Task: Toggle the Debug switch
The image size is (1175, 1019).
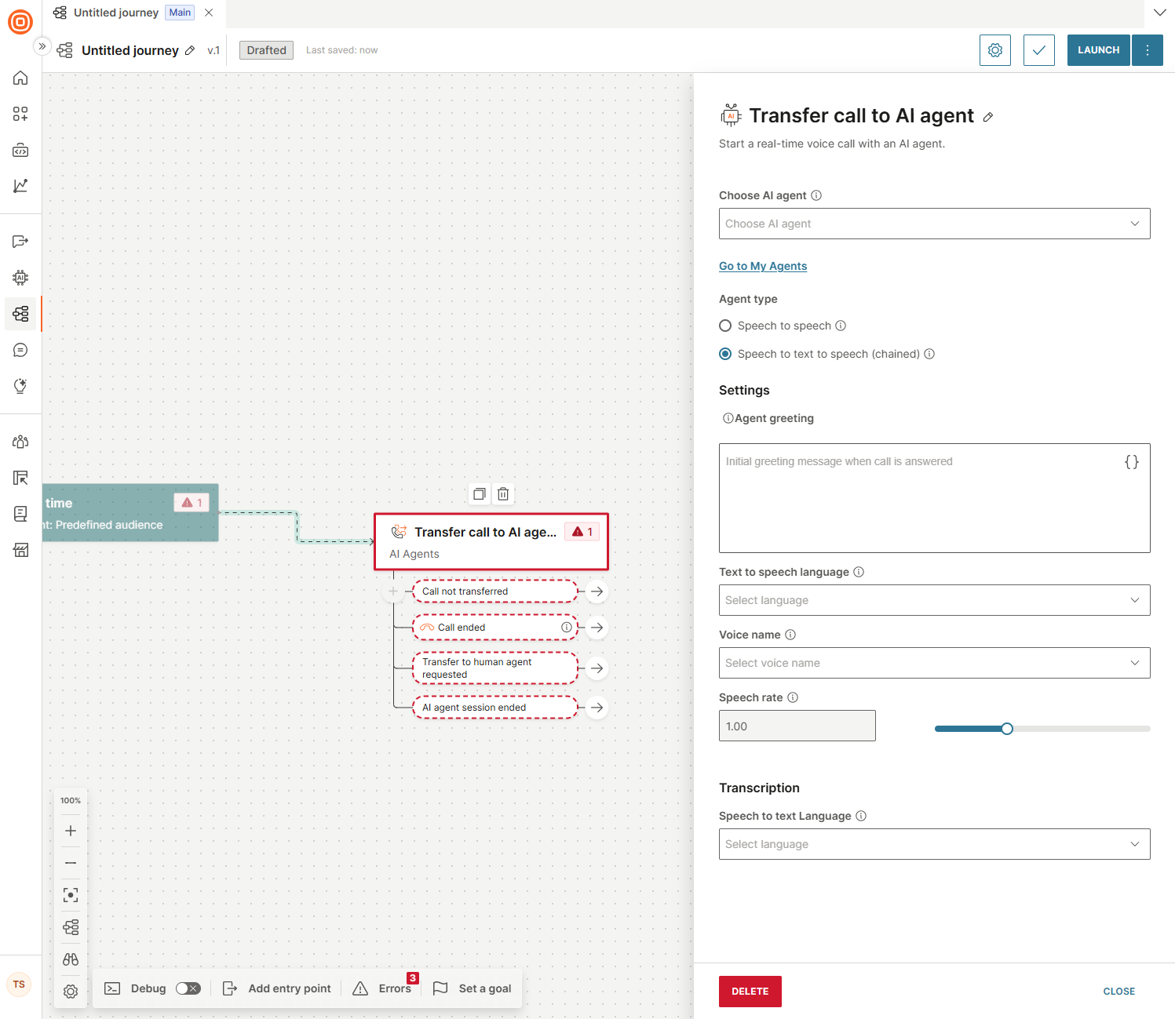Action: (x=188, y=988)
